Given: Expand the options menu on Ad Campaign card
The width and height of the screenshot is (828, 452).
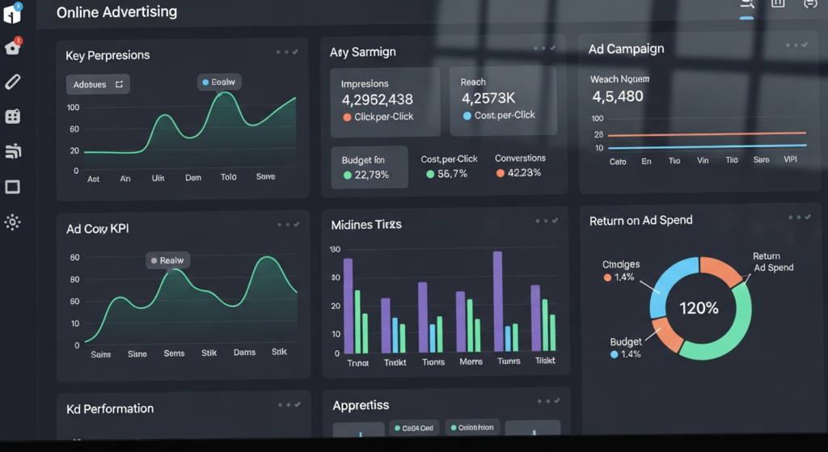Looking at the screenshot, I should (796, 45).
